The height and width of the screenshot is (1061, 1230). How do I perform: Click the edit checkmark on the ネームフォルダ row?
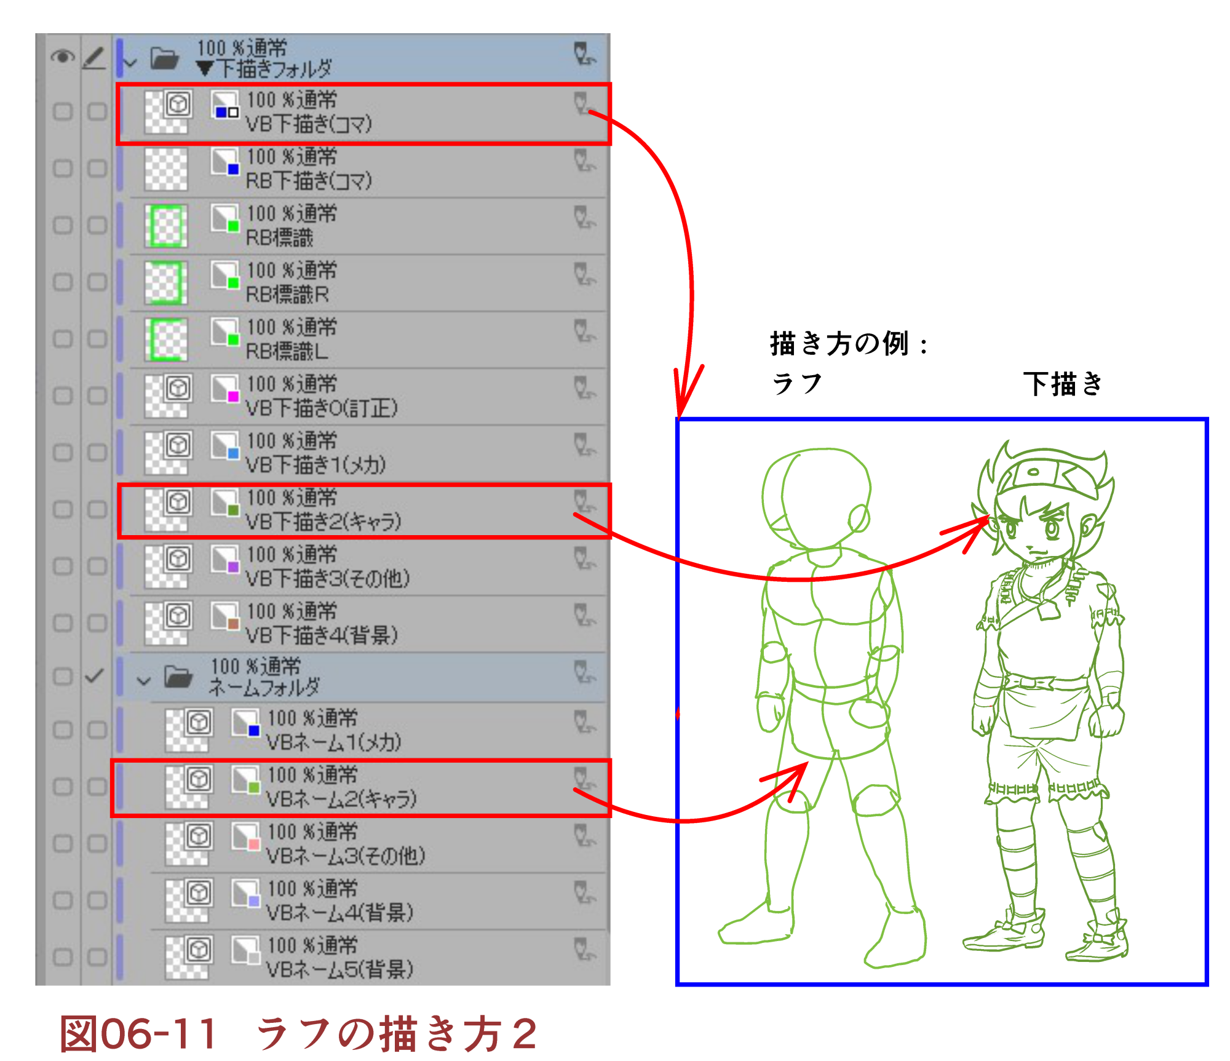[x=94, y=676]
